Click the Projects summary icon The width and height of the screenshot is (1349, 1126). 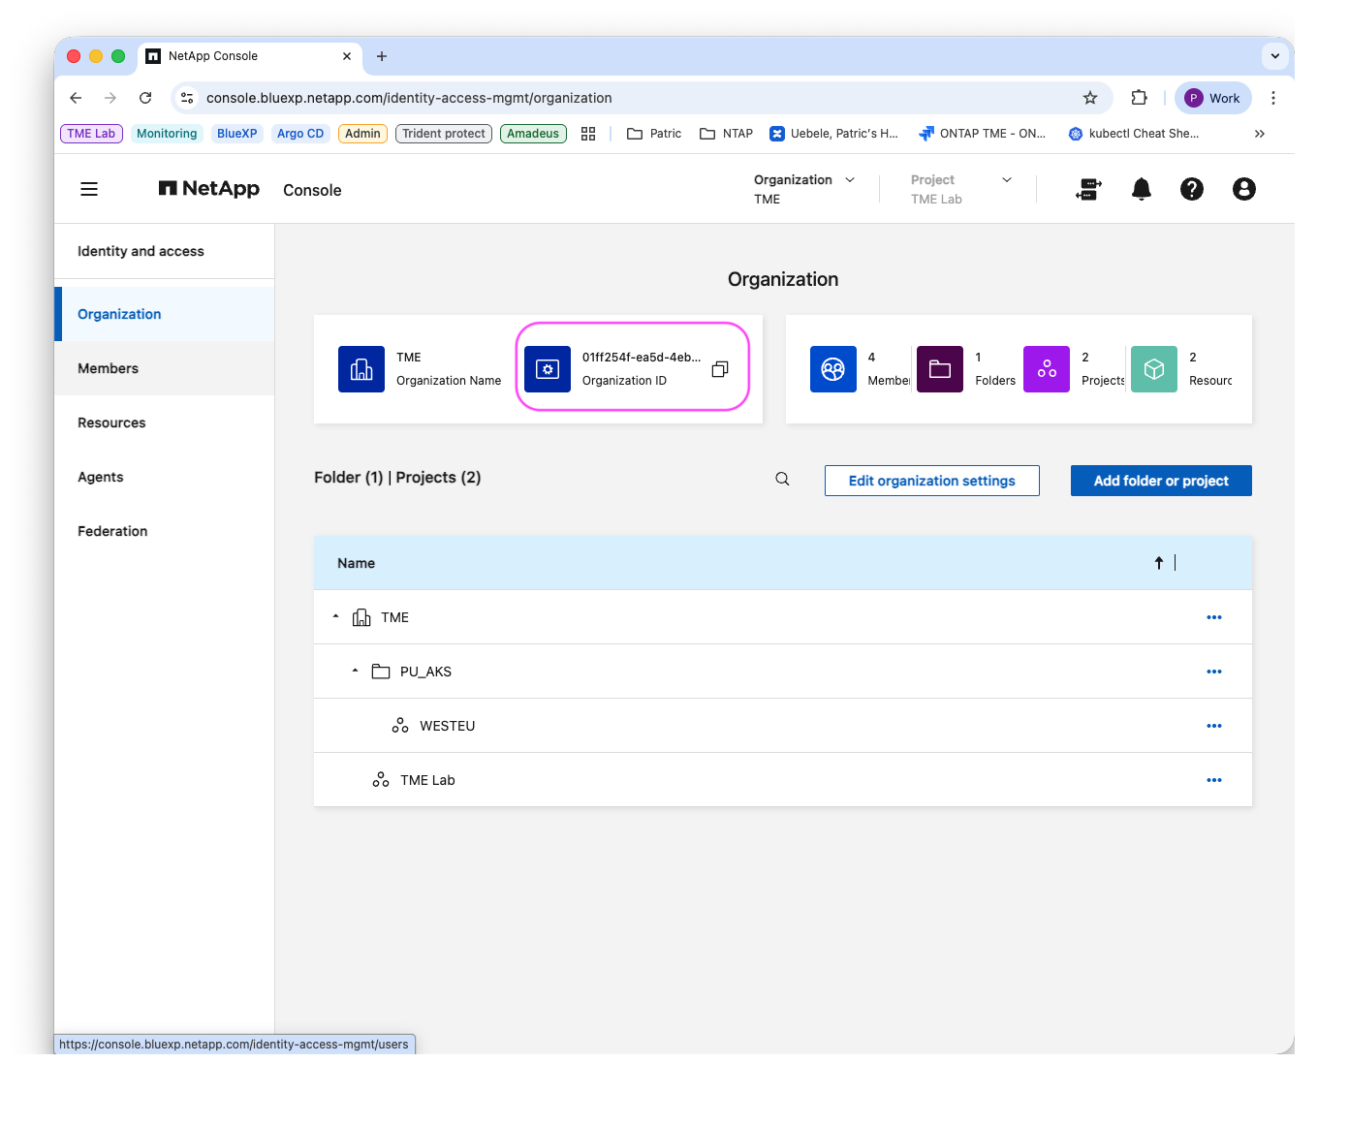pyautogui.click(x=1047, y=369)
